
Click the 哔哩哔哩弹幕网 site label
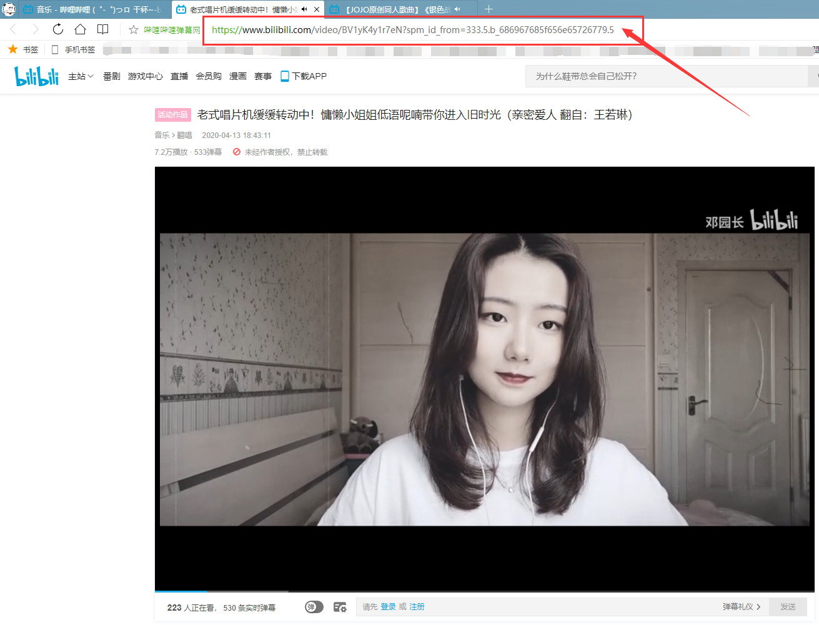(x=172, y=30)
